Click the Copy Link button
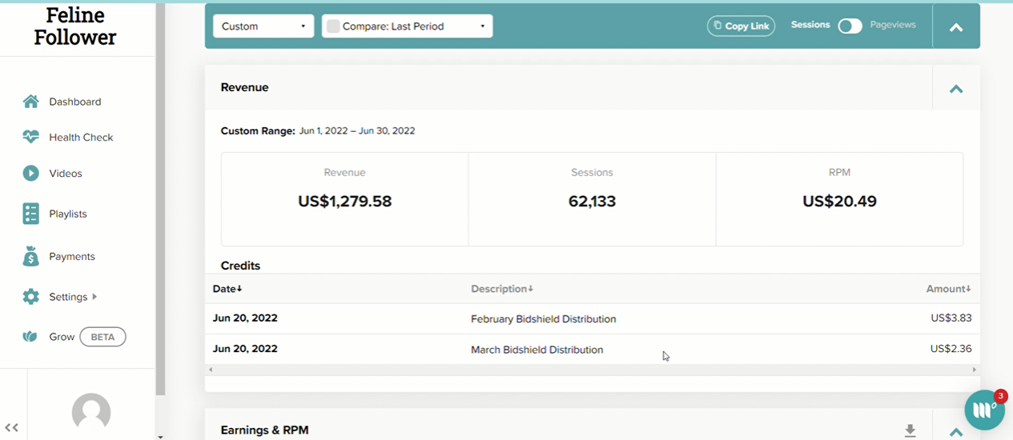 [741, 26]
